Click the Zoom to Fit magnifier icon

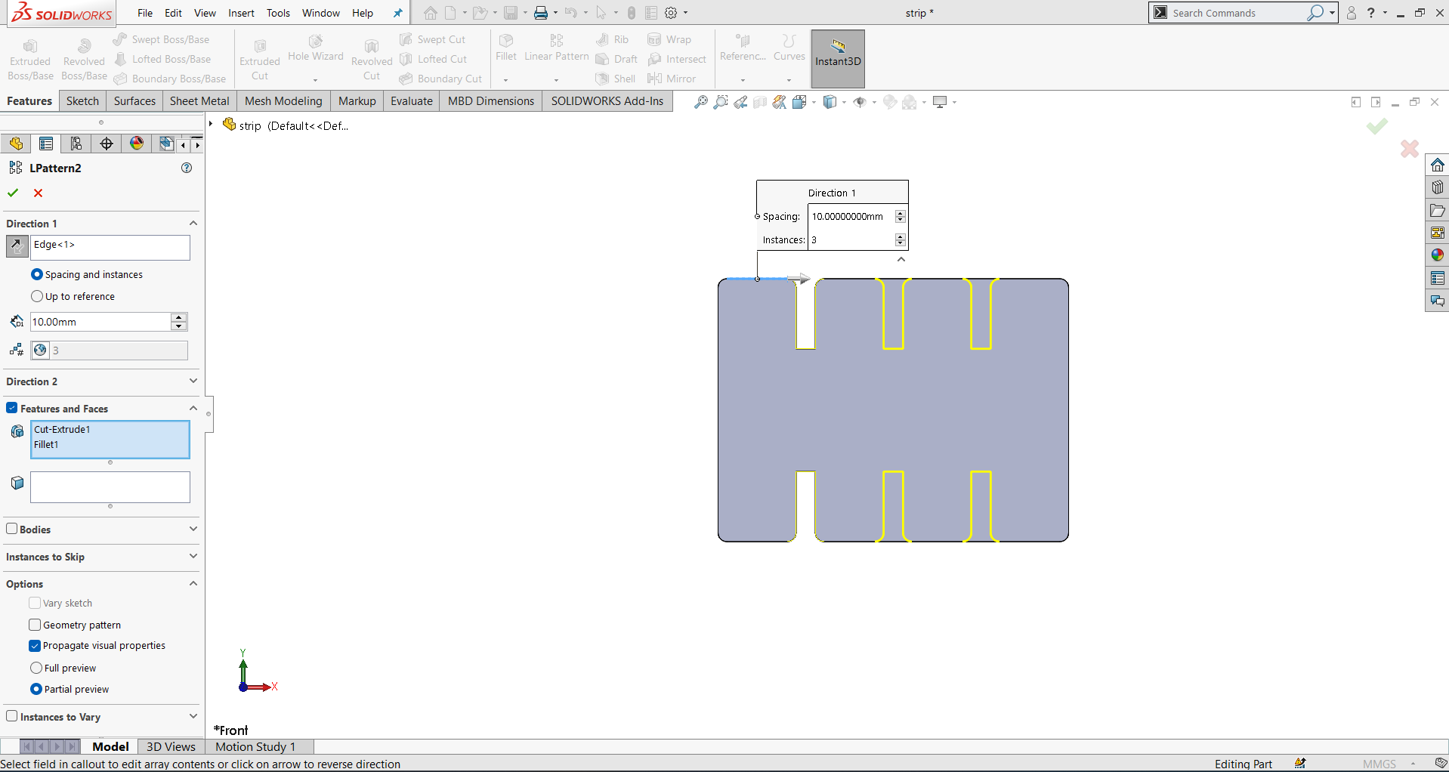[701, 102]
